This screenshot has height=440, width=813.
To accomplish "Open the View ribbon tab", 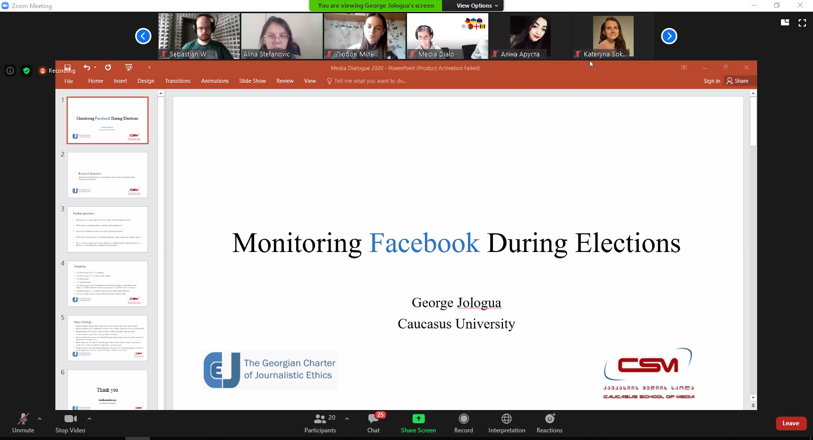I will (310, 81).
